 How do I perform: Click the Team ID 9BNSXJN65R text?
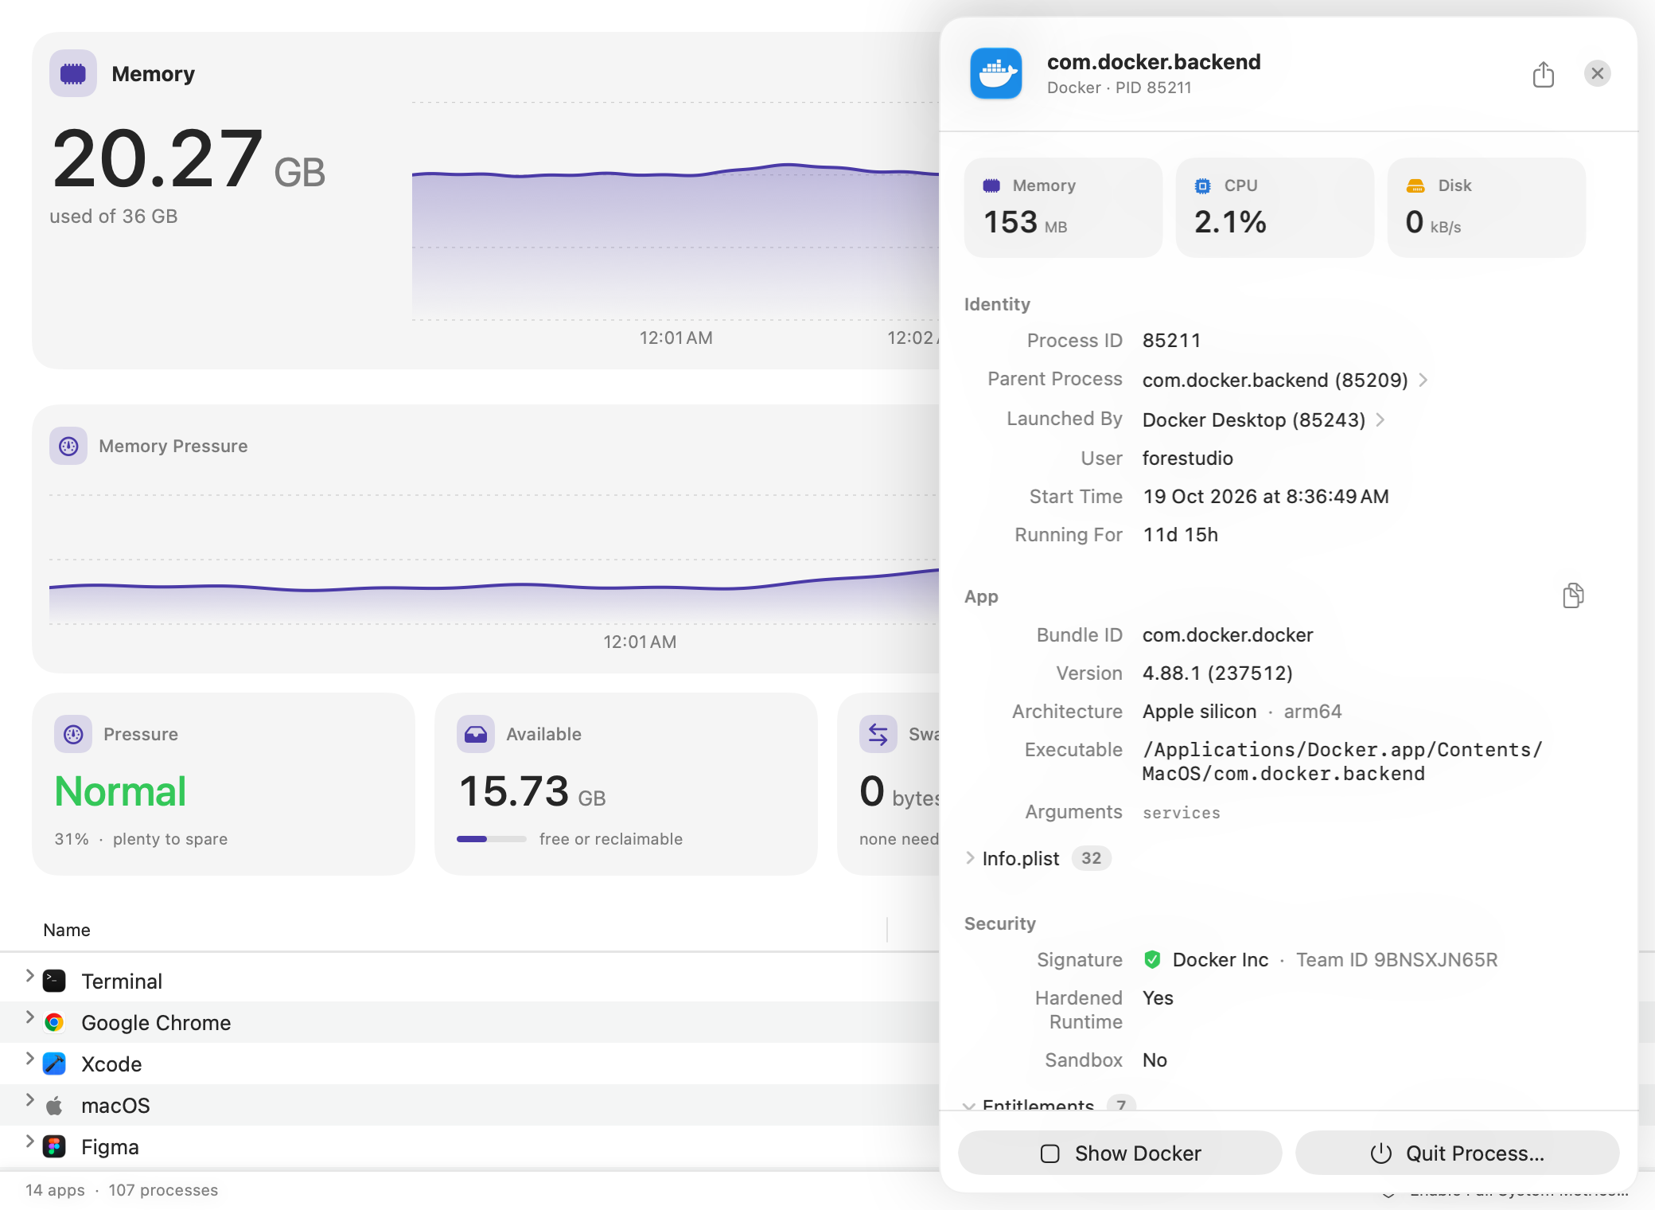click(1397, 959)
